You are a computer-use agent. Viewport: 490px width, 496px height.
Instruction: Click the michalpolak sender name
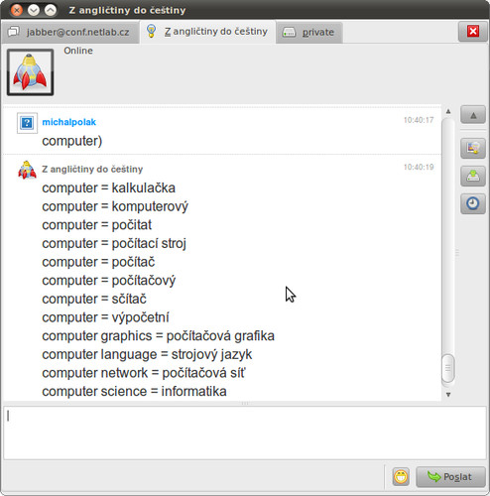click(68, 122)
